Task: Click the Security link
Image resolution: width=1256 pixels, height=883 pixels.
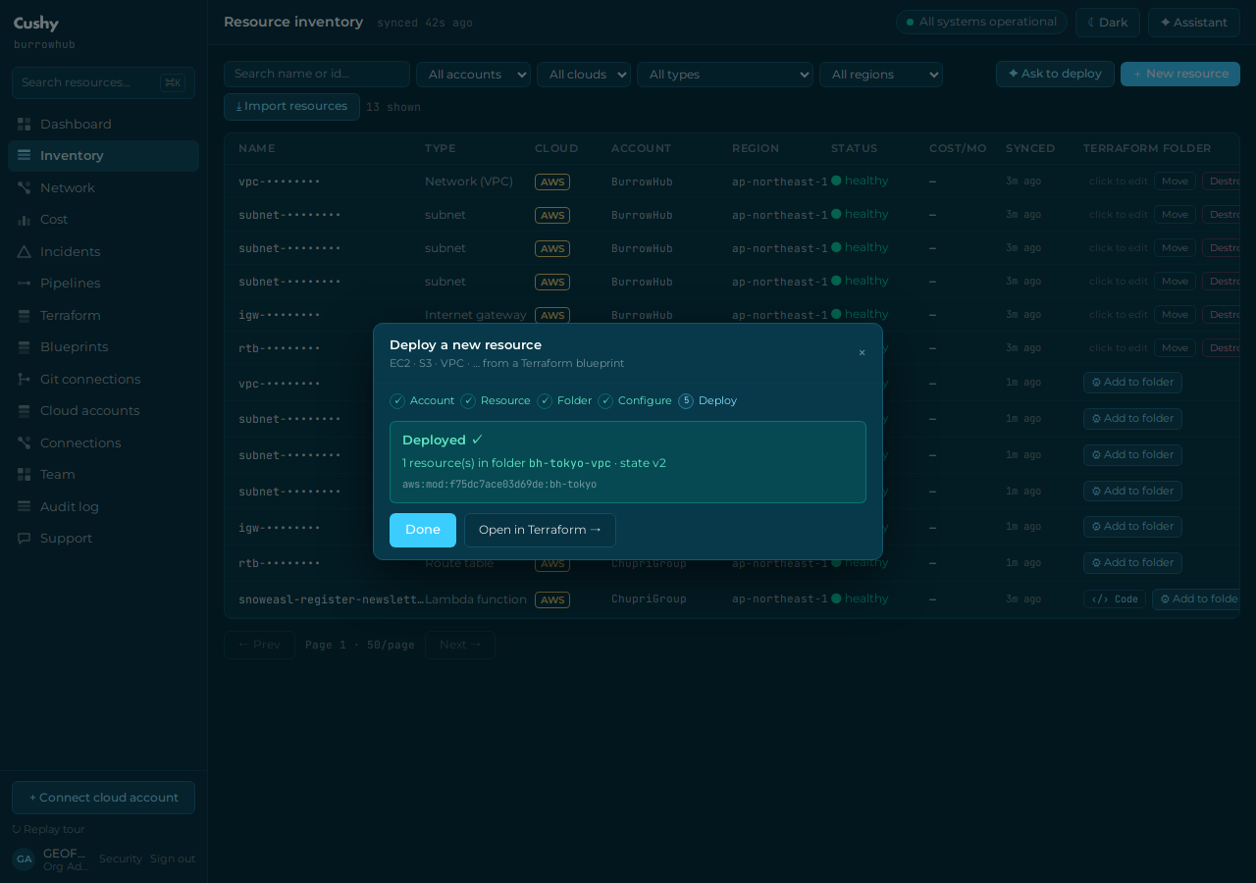Action: (x=121, y=858)
